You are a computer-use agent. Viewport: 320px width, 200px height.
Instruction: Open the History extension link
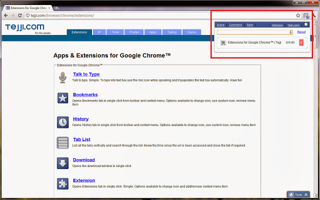80,119
